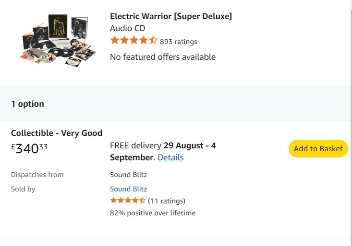Viewport: 352px width, 246px height.
Task: Click the Dispatches from label
Action: 37,175
